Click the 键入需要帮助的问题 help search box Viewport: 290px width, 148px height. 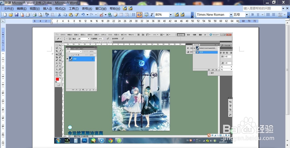click(262, 8)
